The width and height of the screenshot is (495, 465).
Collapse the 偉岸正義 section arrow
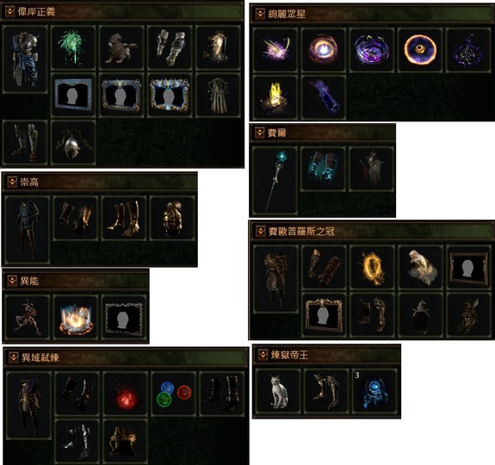click(x=9, y=12)
